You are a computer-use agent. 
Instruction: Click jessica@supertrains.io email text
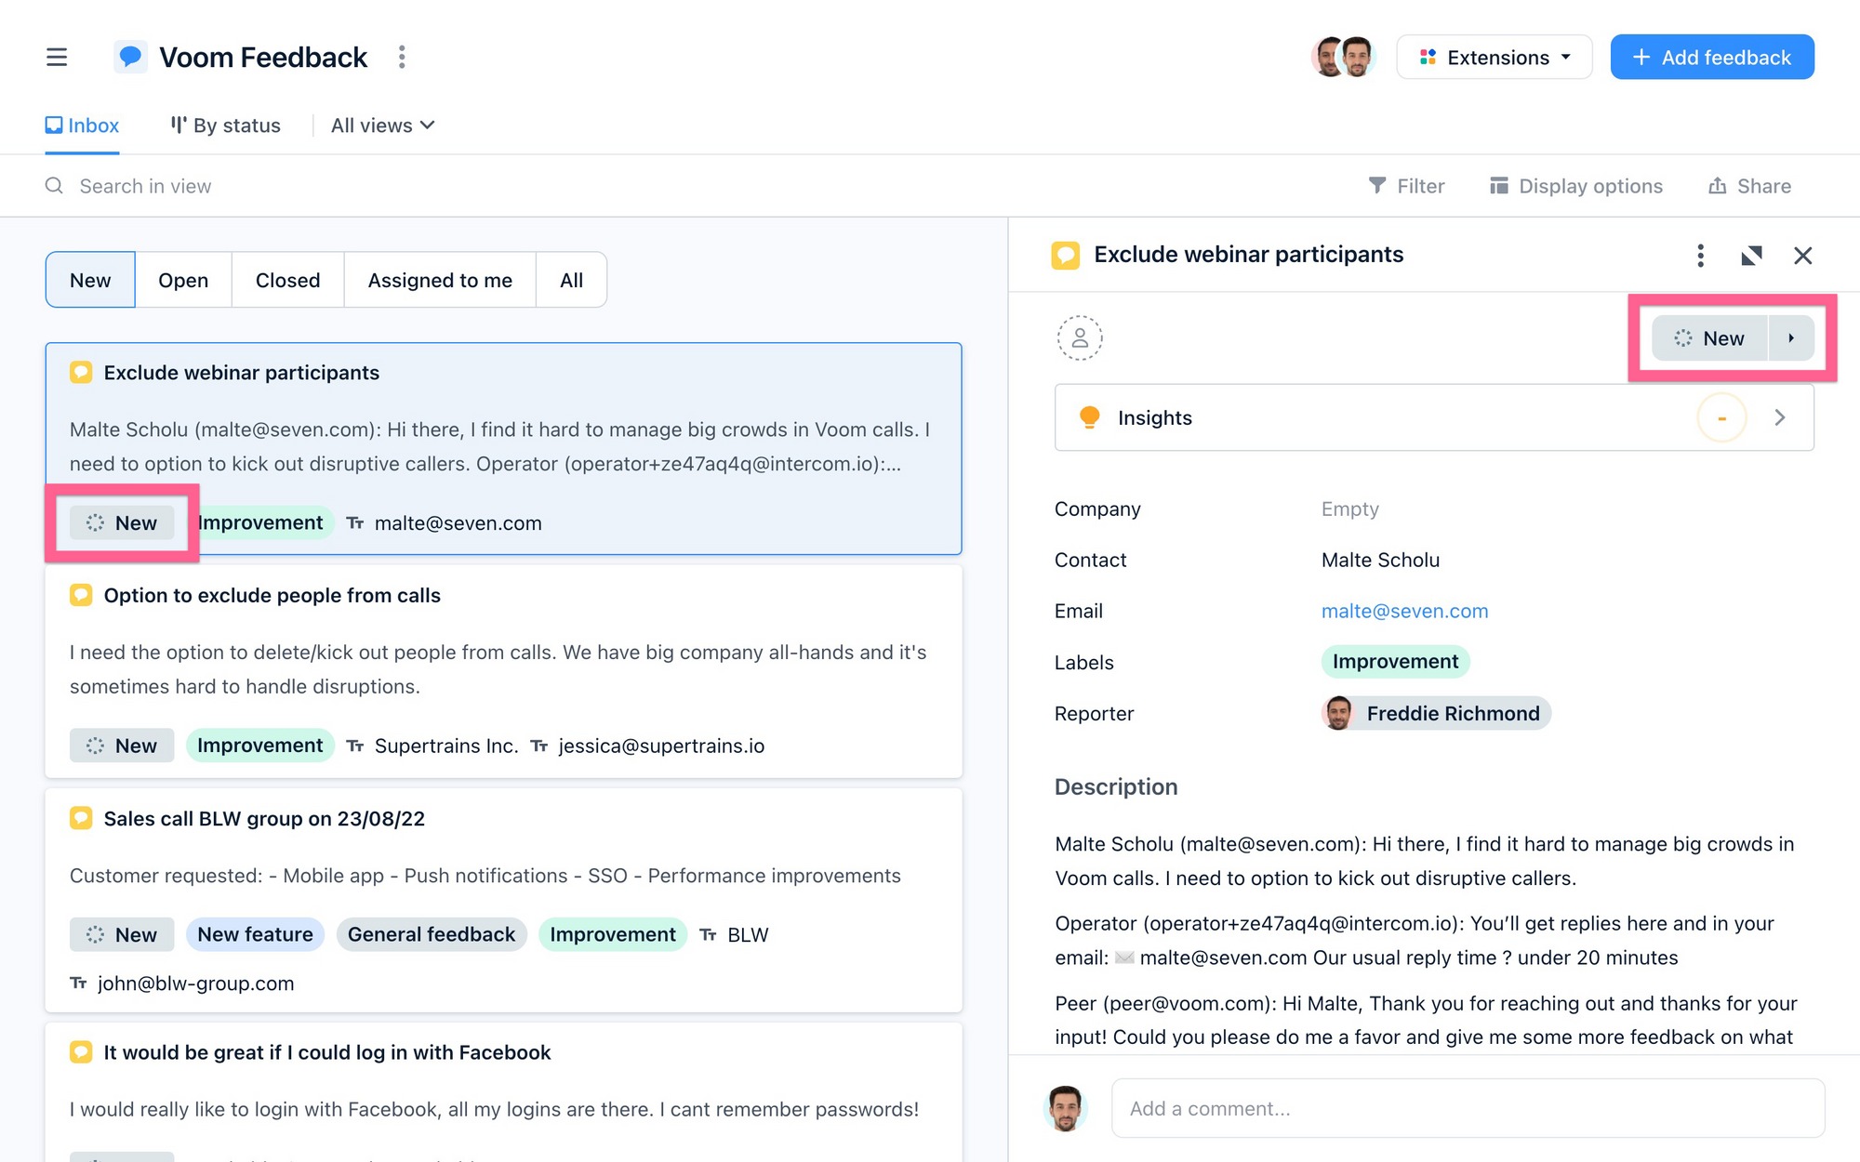click(661, 746)
